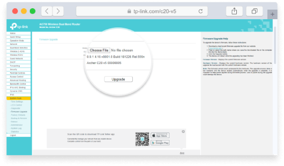This screenshot has width=284, height=166.
Task: Open the App Store download badge
Action: [x=160, y=135]
